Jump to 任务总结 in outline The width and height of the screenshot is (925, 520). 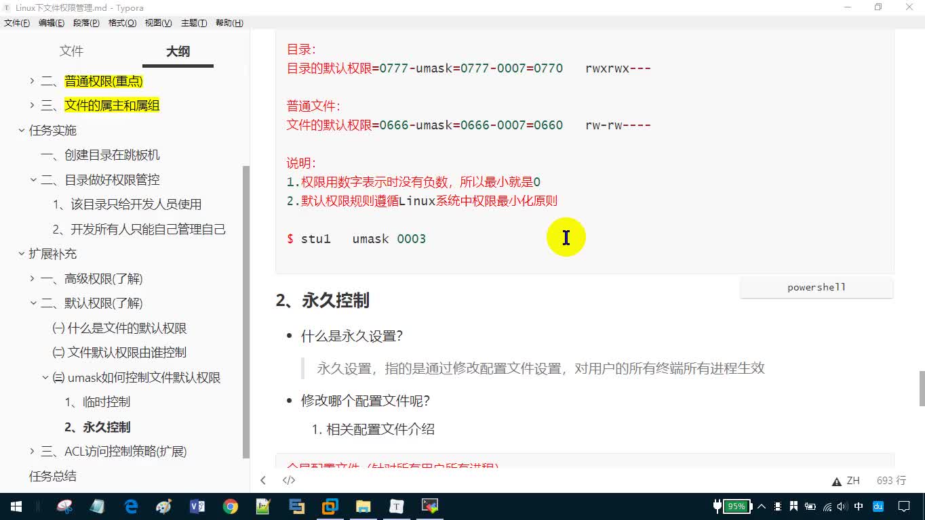(x=53, y=476)
